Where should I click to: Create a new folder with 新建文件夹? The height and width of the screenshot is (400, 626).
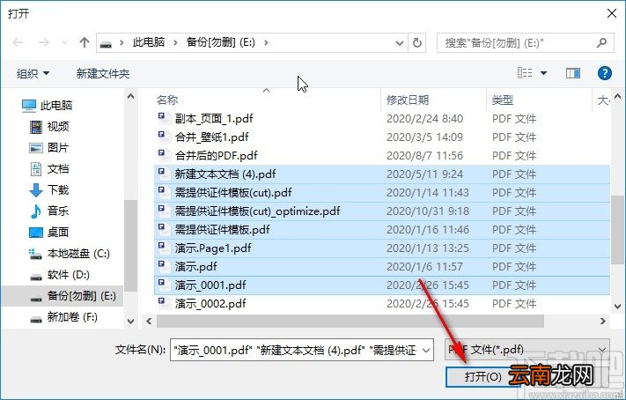coord(103,73)
